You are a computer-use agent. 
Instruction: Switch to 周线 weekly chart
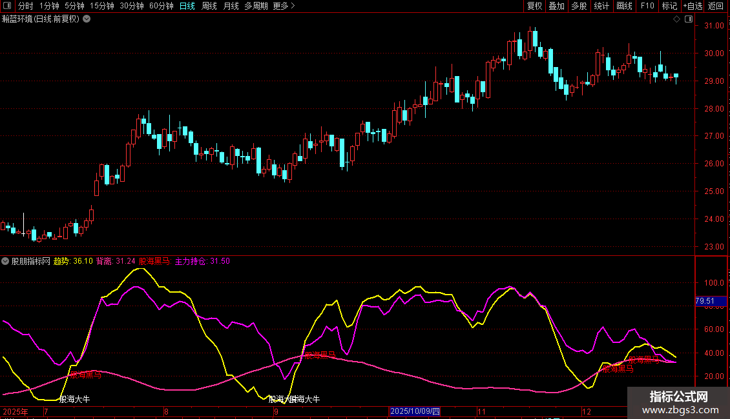click(x=209, y=6)
